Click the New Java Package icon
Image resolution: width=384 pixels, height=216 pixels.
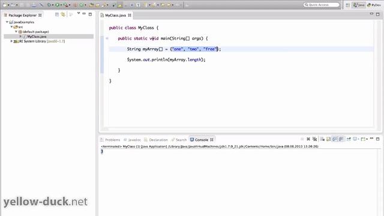pyautogui.click(x=76, y=5)
